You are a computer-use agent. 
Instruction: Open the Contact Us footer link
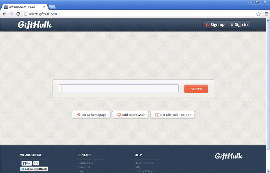pyautogui.click(x=85, y=163)
